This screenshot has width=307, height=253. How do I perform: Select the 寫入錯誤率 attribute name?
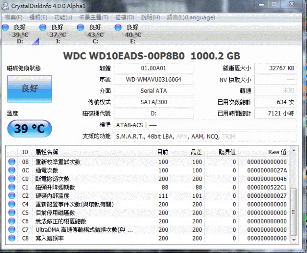49,238
